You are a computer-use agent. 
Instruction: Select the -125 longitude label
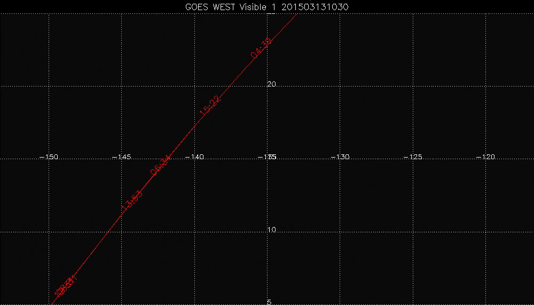pyautogui.click(x=413, y=157)
